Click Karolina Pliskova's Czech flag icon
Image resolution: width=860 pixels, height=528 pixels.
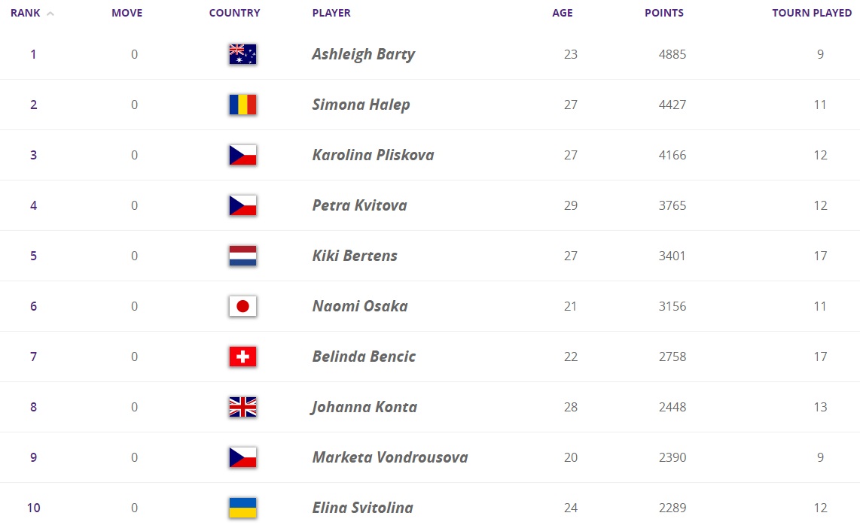pos(242,155)
